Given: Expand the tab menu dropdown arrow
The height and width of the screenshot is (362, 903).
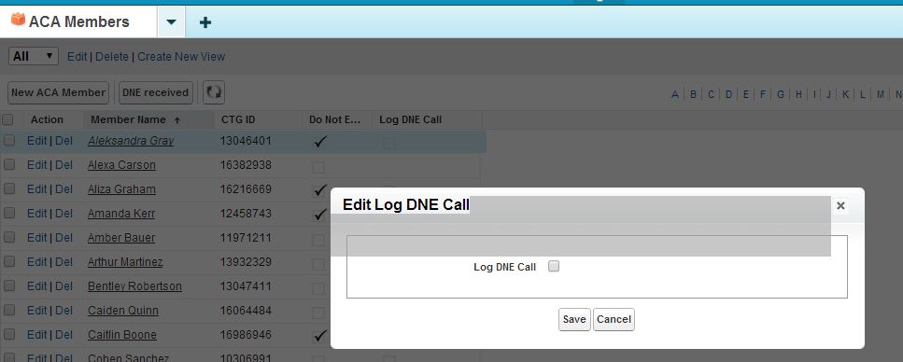Looking at the screenshot, I should tap(171, 22).
